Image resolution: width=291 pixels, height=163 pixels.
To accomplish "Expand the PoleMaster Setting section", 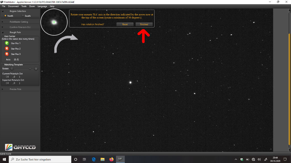I will tap(19, 22).
